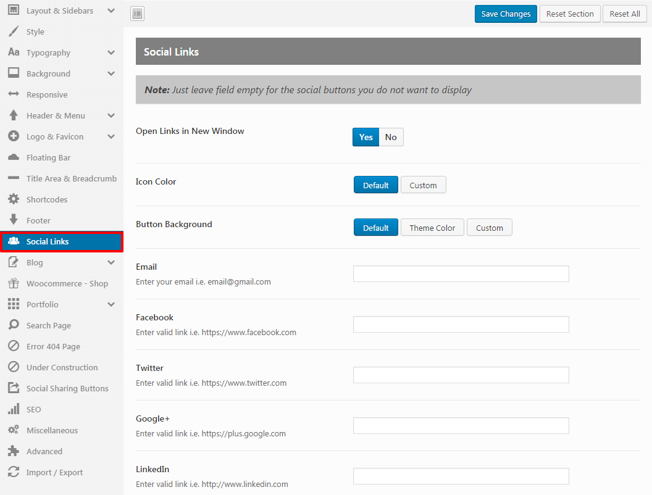Open the Footer settings section
Image resolution: width=652 pixels, height=495 pixels.
click(x=38, y=220)
